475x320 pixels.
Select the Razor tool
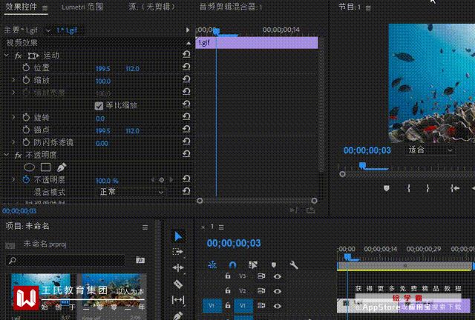(178, 284)
